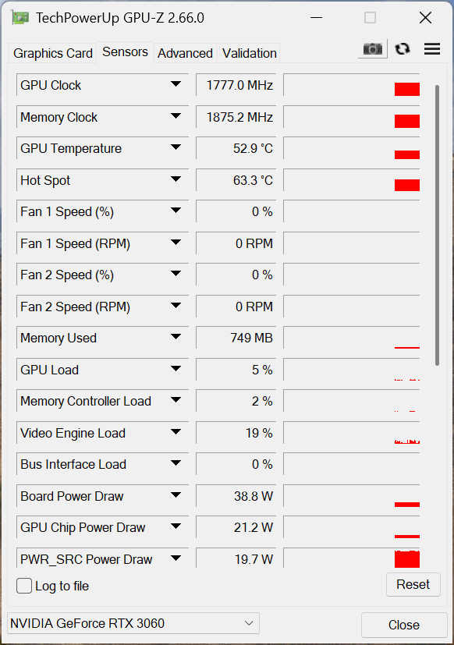Click the GPU-Z app icon in the title bar
This screenshot has height=645, width=454.
point(20,18)
